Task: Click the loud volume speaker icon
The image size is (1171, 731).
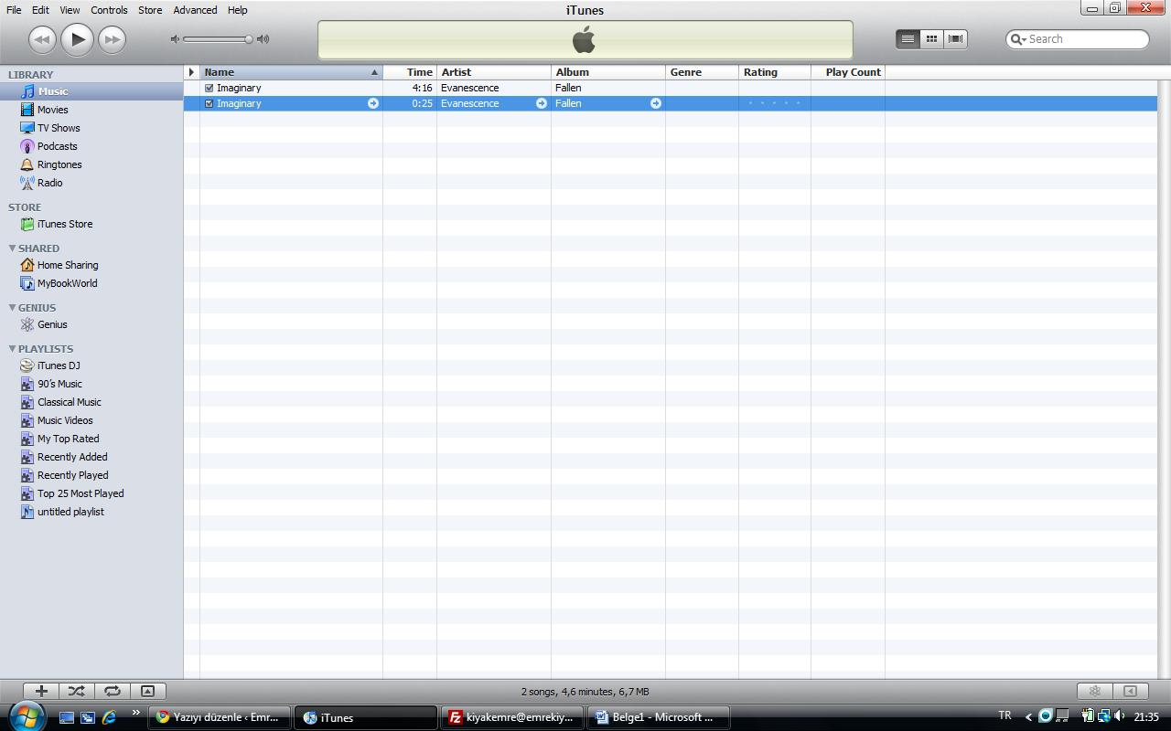Action: (263, 39)
